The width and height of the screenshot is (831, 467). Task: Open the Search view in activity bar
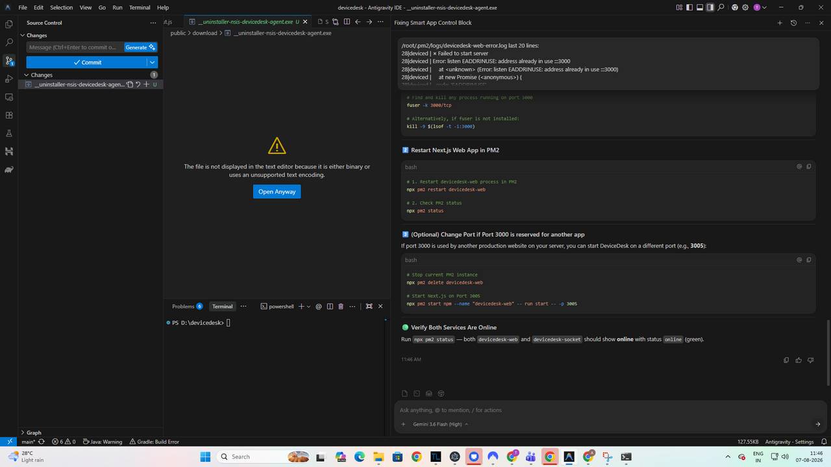[x=8, y=42]
